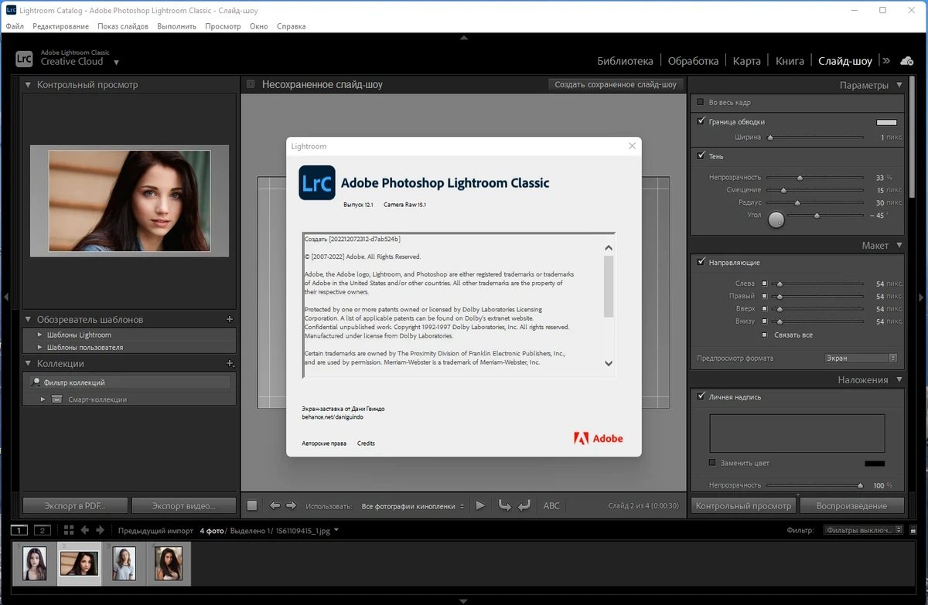Screen dimensions: 928x605
Task: Go to previous slide arrow in toolbar
Action: click(x=275, y=505)
